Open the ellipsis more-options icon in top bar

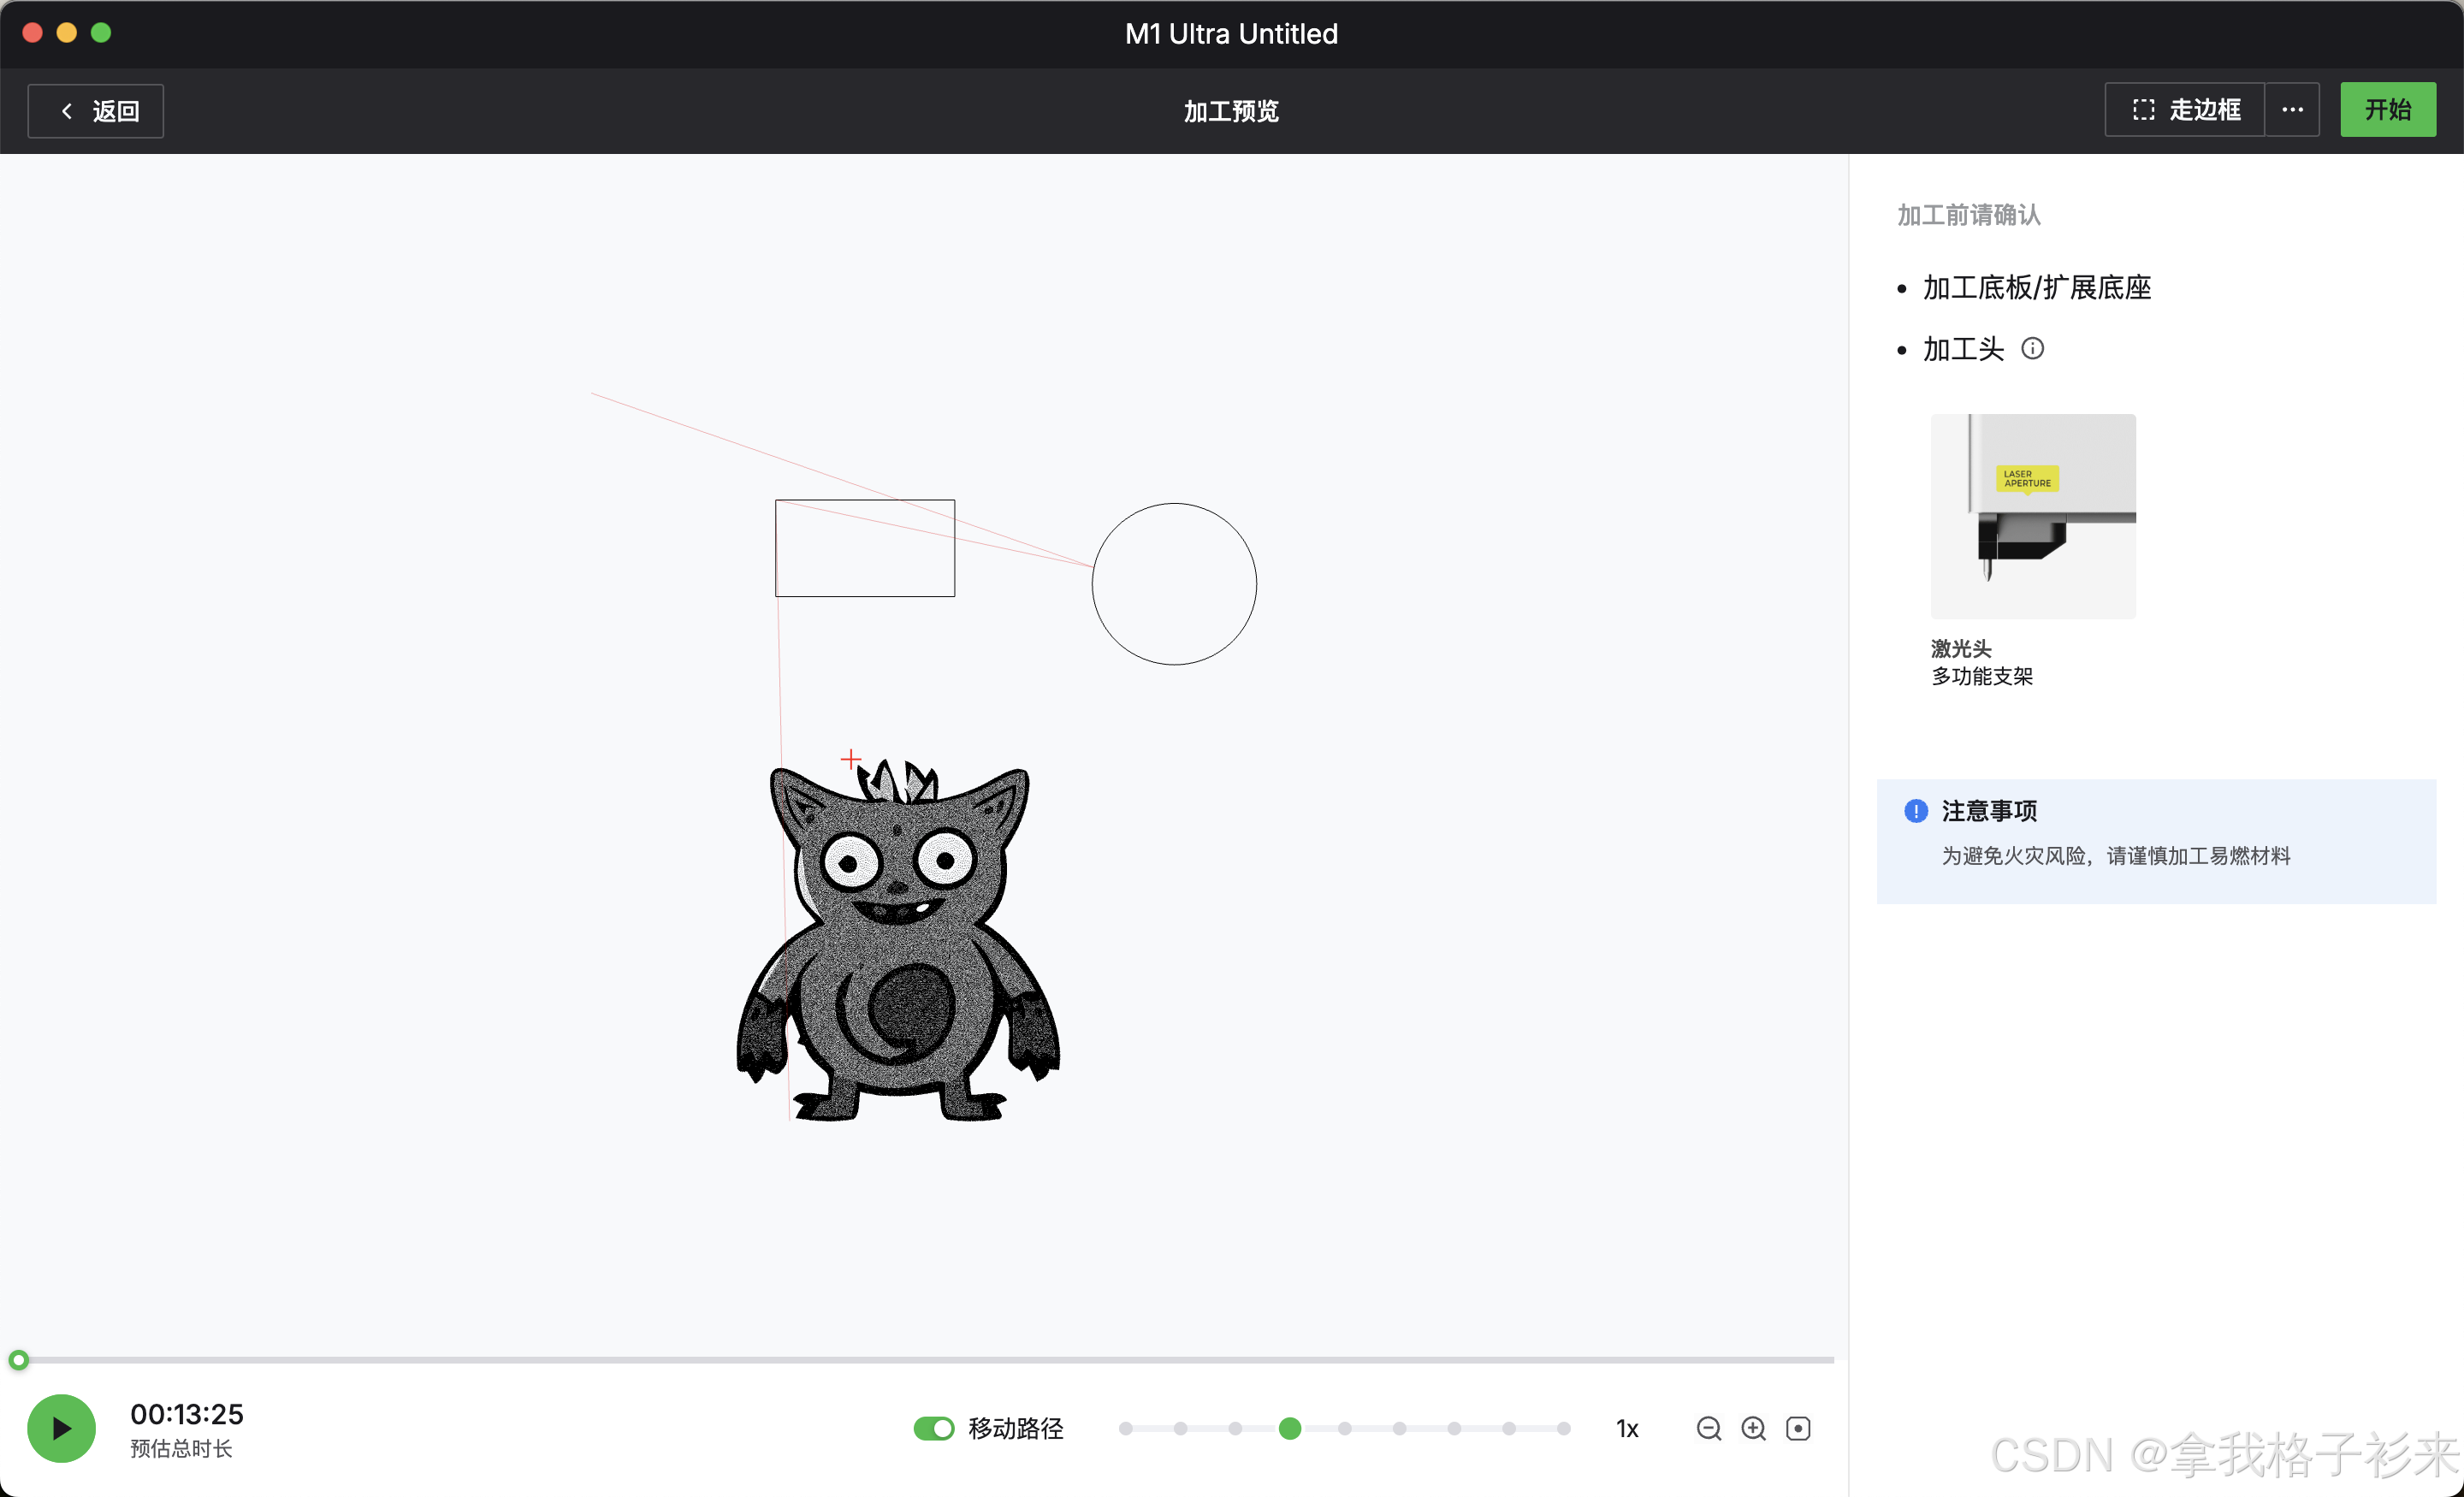2292,110
